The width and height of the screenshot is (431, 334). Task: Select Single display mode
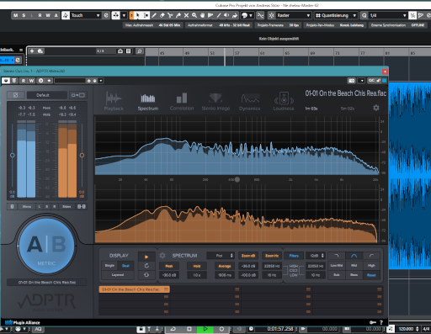click(x=109, y=266)
